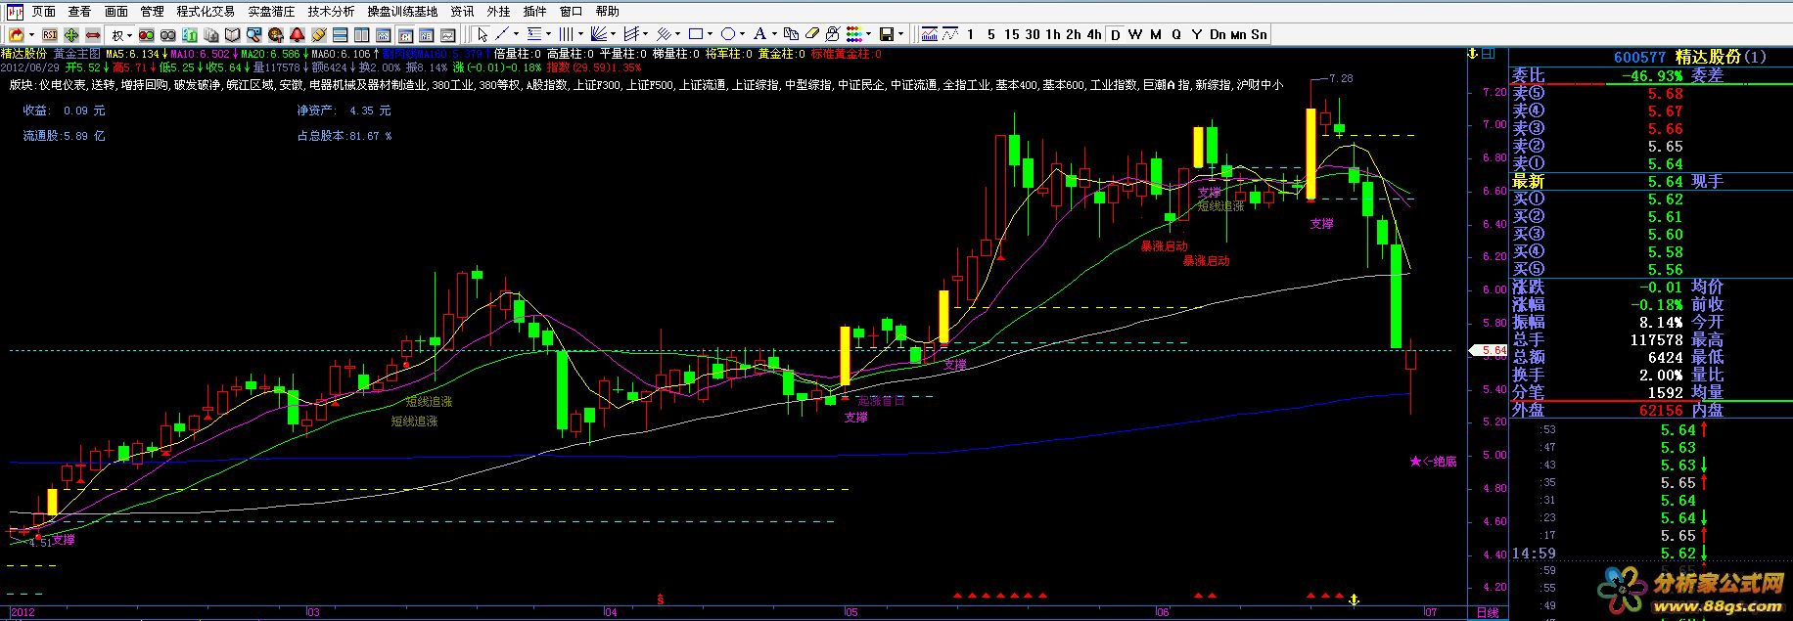1793x621 pixels.
Task: Open the 页面 menu
Action: [44, 12]
